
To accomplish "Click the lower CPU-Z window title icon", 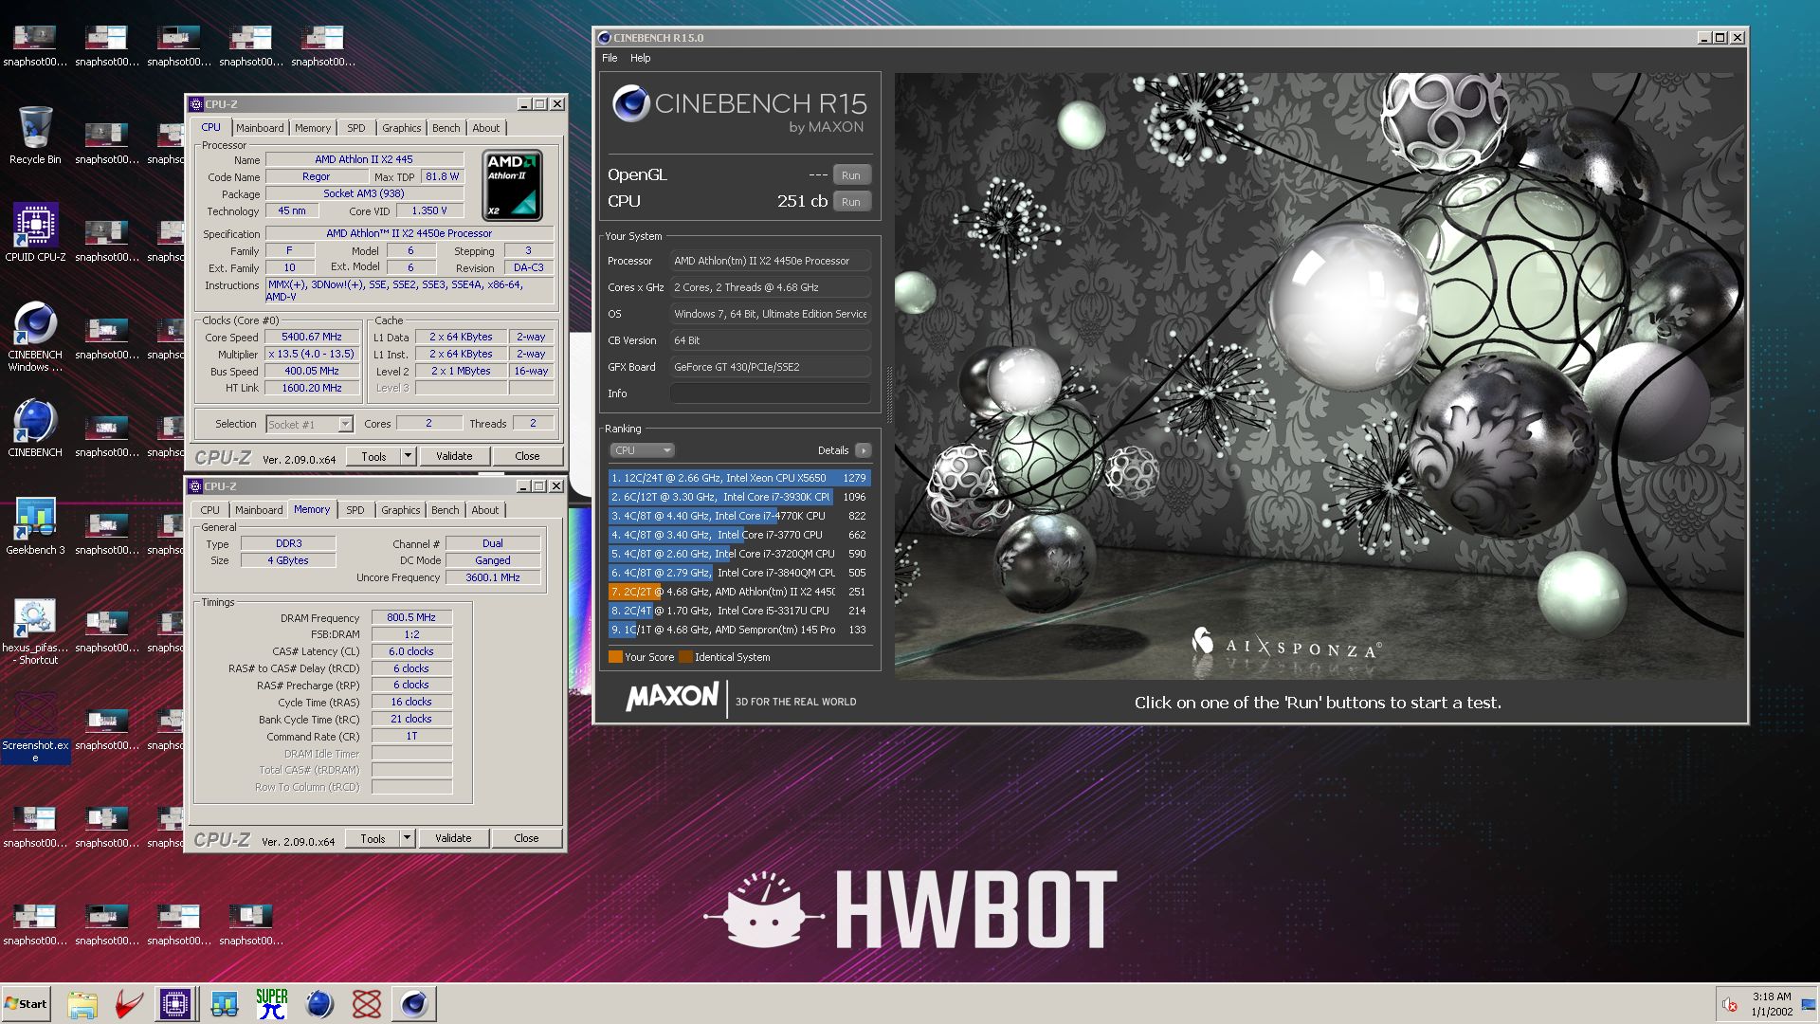I will pyautogui.click(x=195, y=486).
